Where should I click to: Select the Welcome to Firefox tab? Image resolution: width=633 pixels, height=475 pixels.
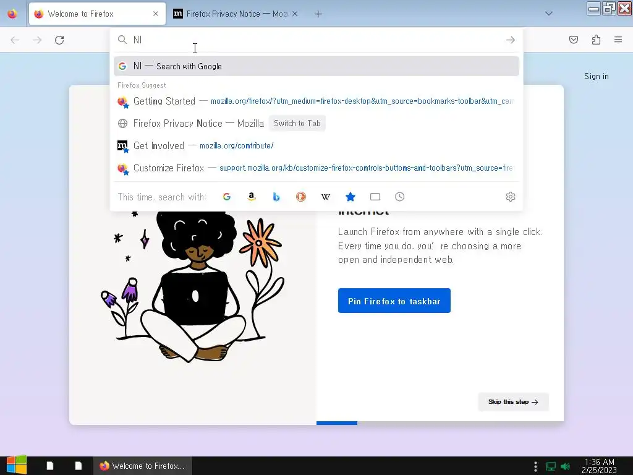click(x=97, y=14)
